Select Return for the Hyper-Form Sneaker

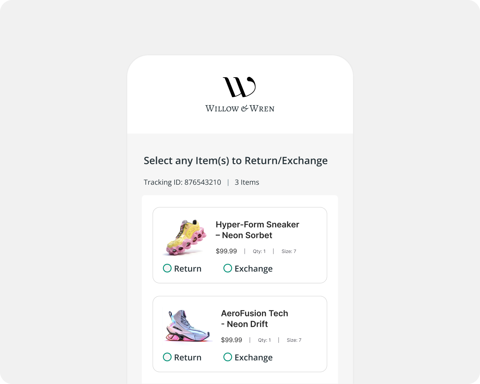tap(167, 268)
